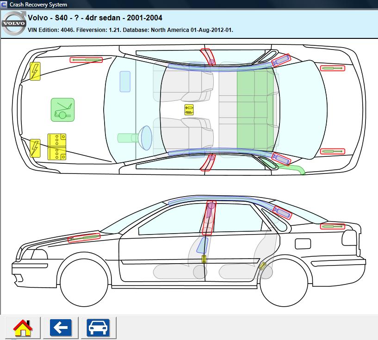Image resolution: width=378 pixels, height=340 pixels.
Task: Click the steering wheel driver airbag
Action: point(146,138)
